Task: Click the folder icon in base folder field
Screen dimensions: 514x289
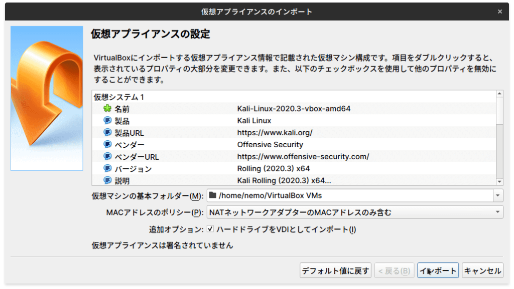Action: point(213,195)
